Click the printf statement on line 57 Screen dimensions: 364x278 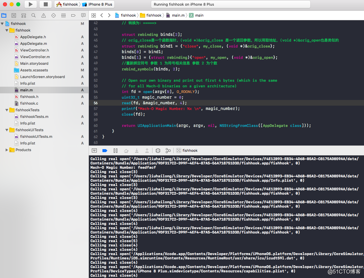coord(181,109)
